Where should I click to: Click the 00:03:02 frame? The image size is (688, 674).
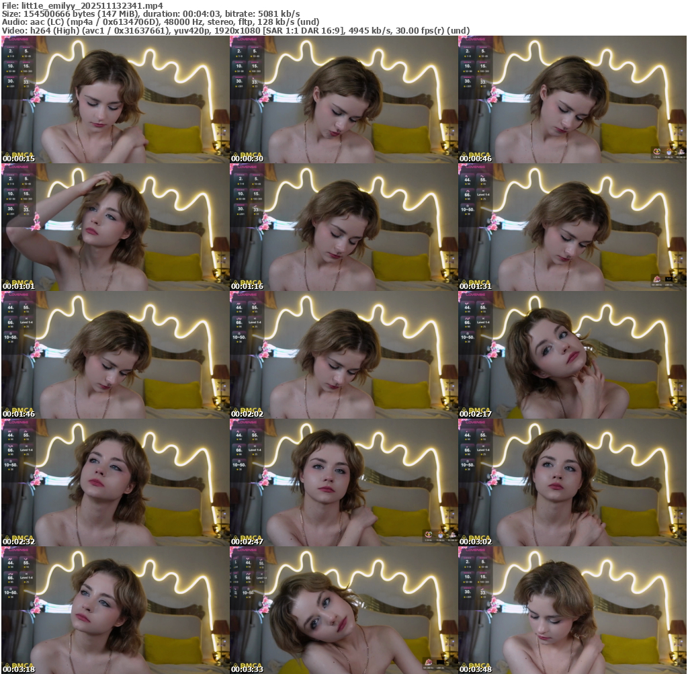point(572,482)
